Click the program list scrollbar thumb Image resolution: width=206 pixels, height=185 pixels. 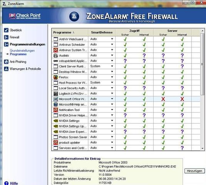click(202, 64)
